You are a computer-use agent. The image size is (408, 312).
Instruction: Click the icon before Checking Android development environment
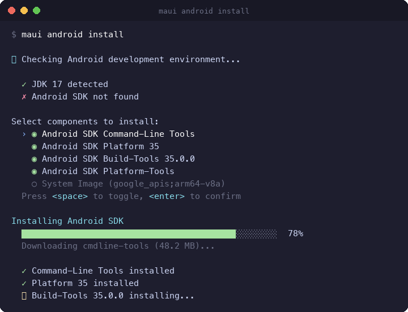click(14, 60)
